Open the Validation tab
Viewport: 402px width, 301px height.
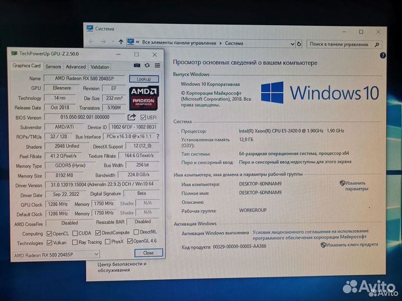100,67
